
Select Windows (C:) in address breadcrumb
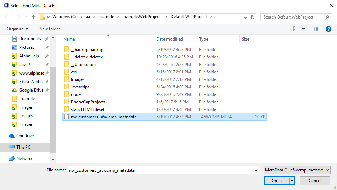[65, 17]
